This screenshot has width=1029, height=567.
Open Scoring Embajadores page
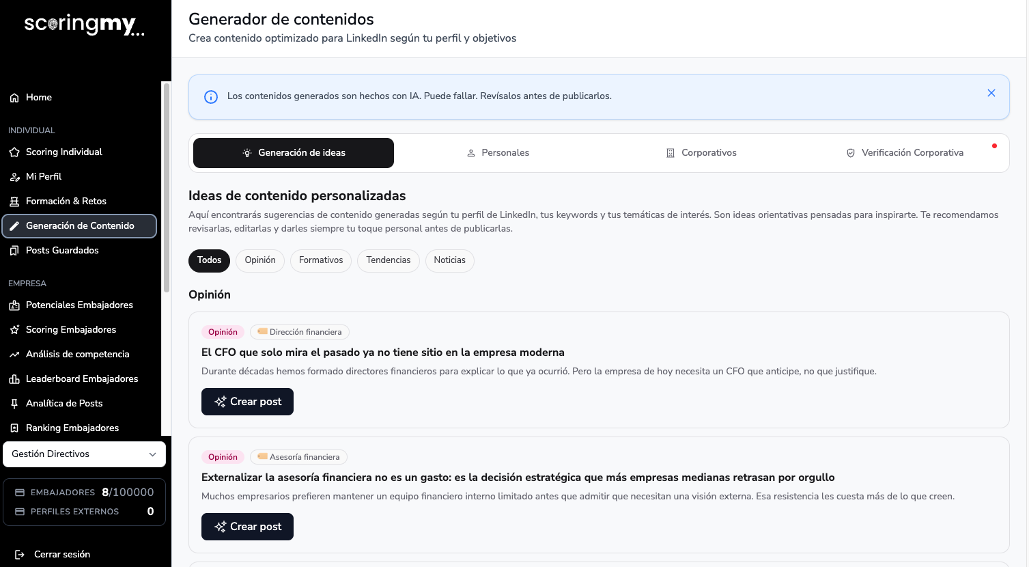point(81,330)
